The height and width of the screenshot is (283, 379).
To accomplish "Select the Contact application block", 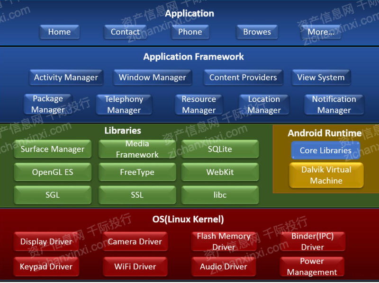I will (x=125, y=32).
